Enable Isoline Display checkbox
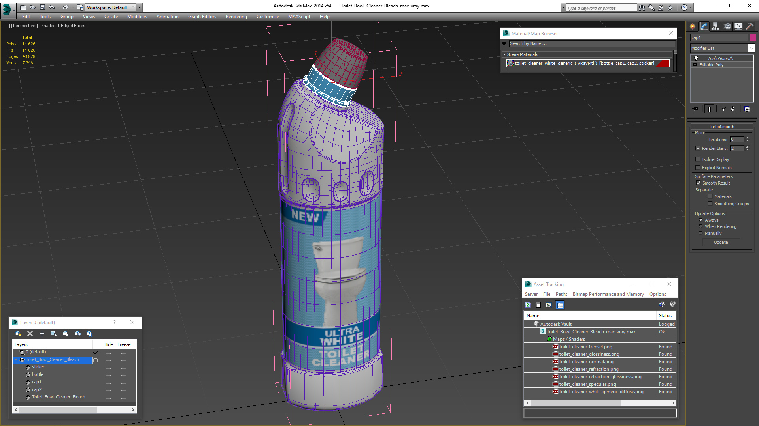This screenshot has width=759, height=426. tap(698, 159)
